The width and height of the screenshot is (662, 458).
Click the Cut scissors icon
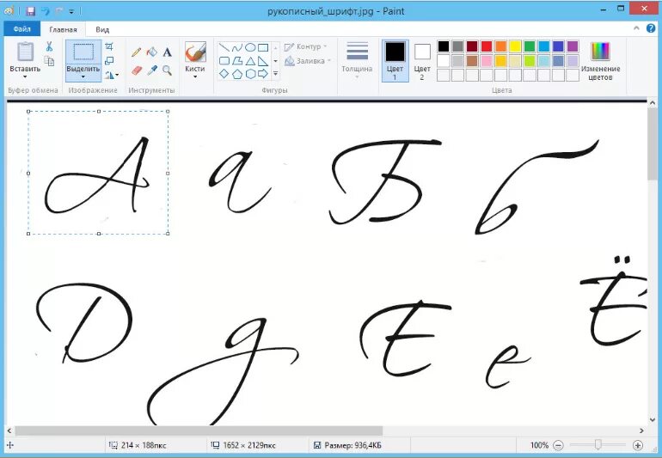[x=49, y=46]
